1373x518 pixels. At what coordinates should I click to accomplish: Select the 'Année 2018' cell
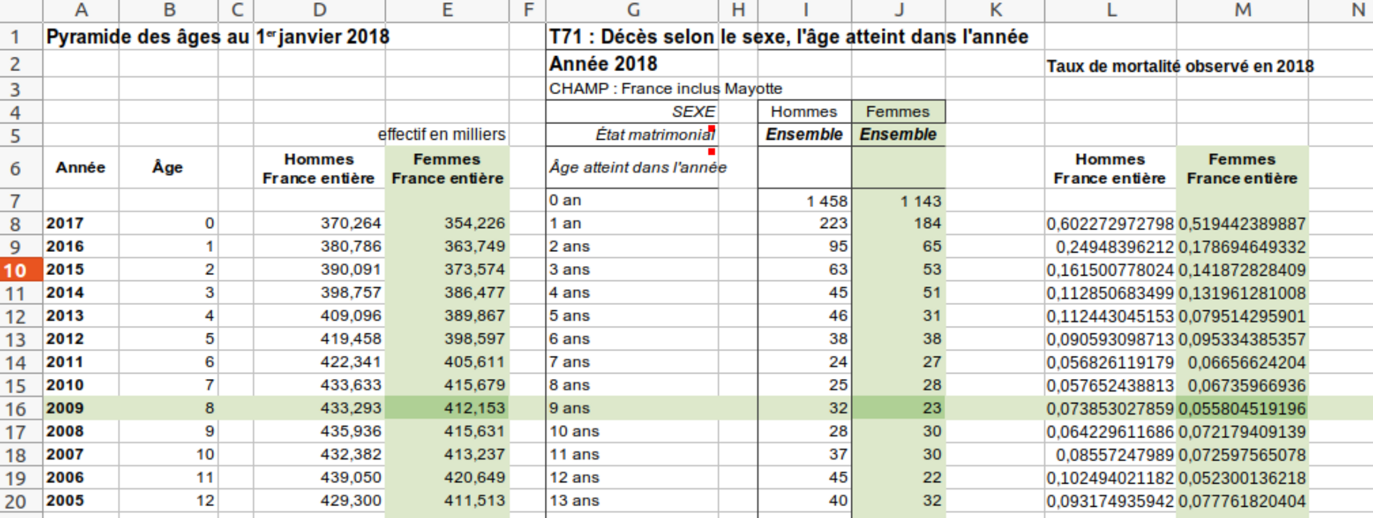603,64
